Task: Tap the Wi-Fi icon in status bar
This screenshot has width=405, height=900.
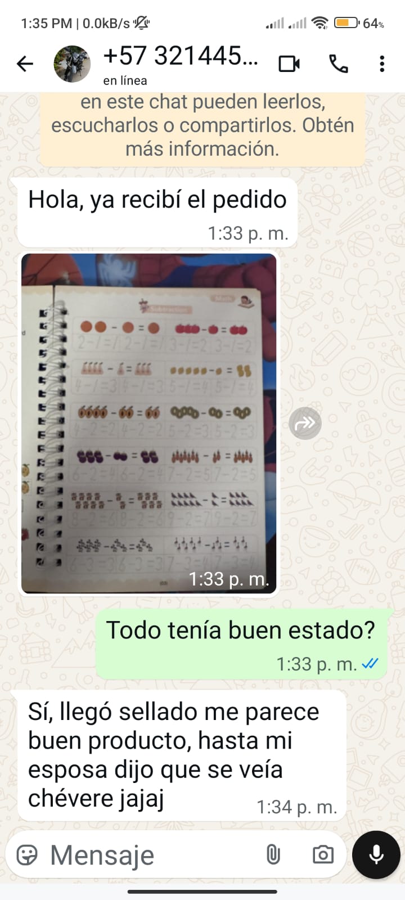Action: point(320,23)
